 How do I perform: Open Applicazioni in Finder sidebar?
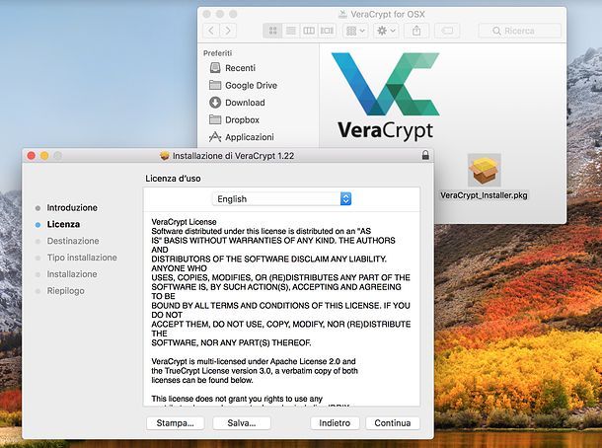tap(242, 137)
